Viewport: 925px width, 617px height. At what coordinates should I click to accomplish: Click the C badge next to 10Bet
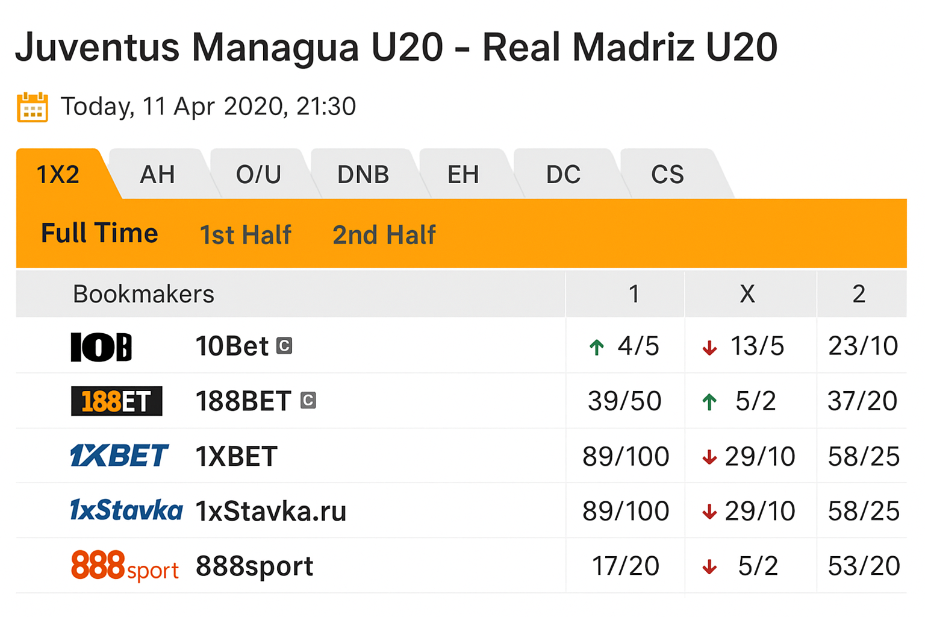pyautogui.click(x=284, y=346)
